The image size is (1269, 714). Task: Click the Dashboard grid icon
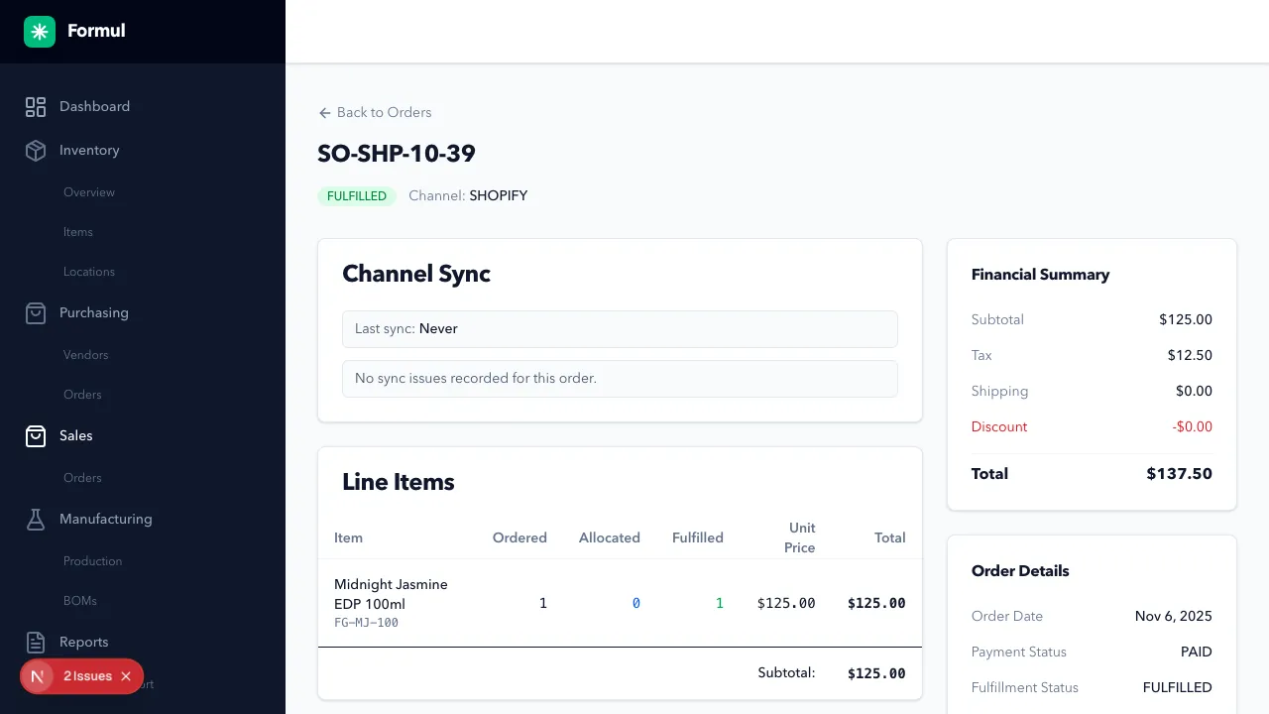pos(36,107)
